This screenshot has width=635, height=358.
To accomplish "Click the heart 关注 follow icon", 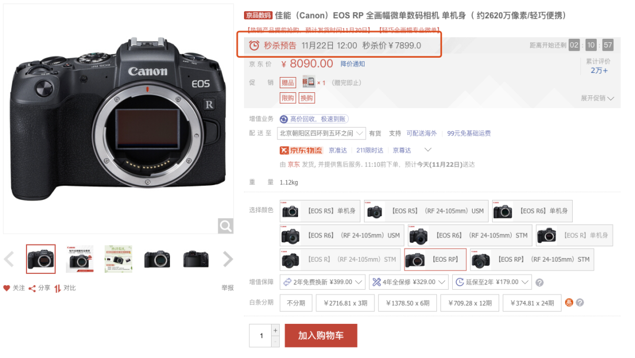I will tap(6, 289).
